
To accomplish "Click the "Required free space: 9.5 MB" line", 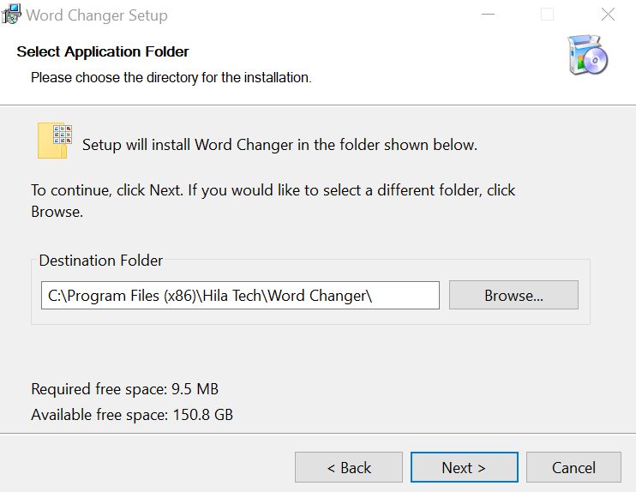I will [x=124, y=389].
